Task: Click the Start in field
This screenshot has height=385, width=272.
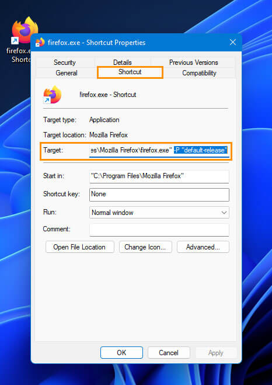Action: [x=159, y=176]
